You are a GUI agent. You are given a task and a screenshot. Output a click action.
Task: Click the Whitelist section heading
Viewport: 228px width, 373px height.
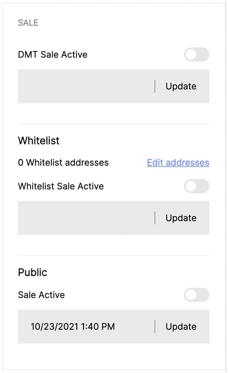pos(39,140)
